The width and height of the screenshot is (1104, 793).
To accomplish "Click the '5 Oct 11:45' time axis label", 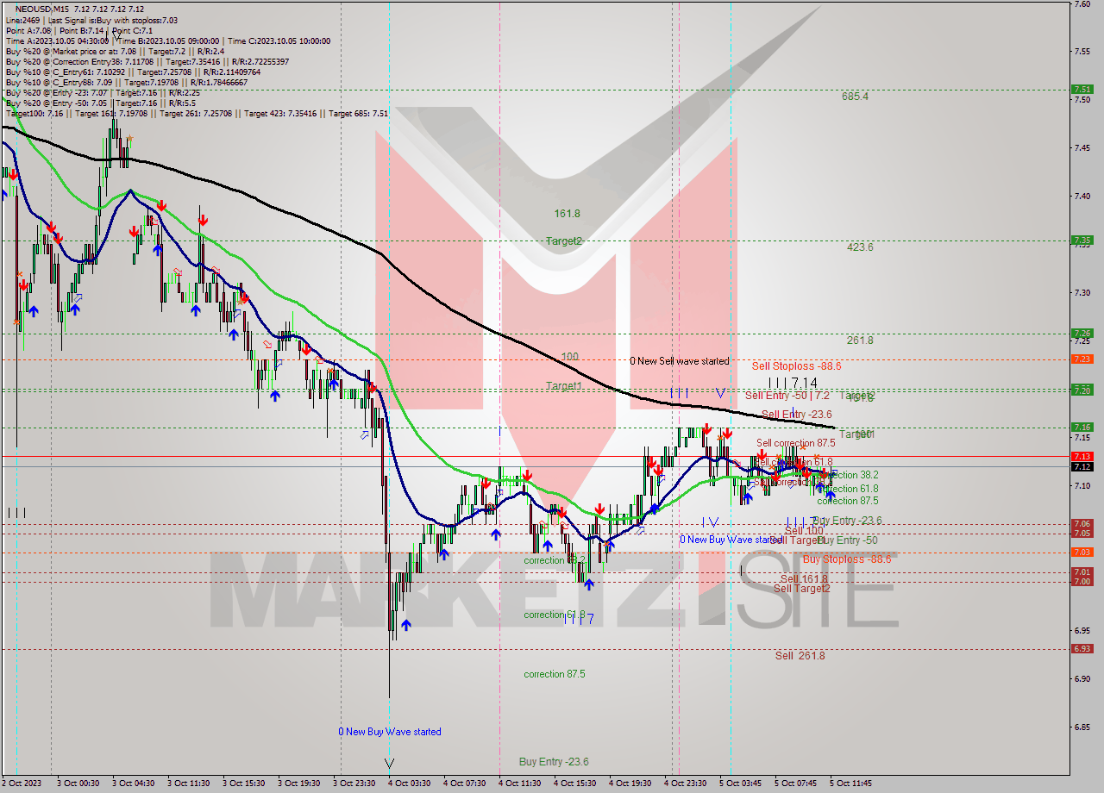I will 850,784.
